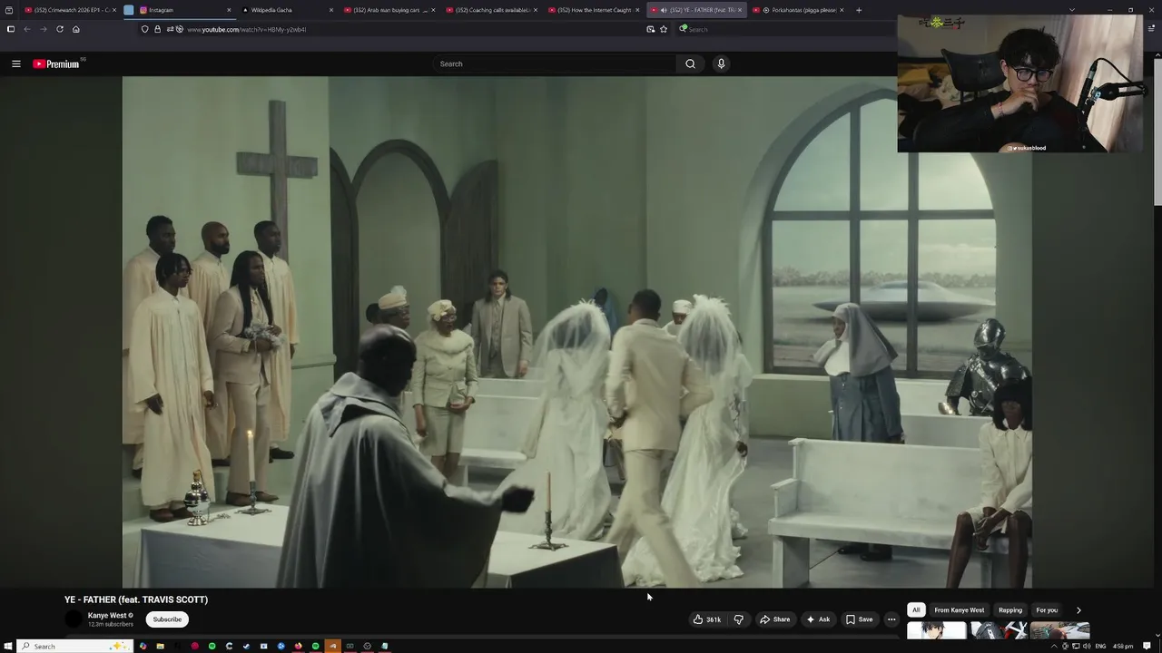Show more chips with right arrow

pos(1078,610)
